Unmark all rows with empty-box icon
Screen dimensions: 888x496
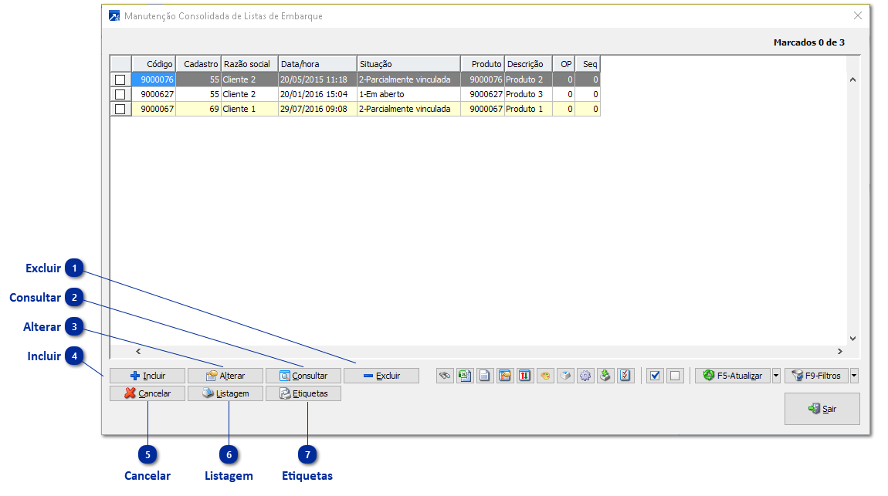tap(675, 376)
